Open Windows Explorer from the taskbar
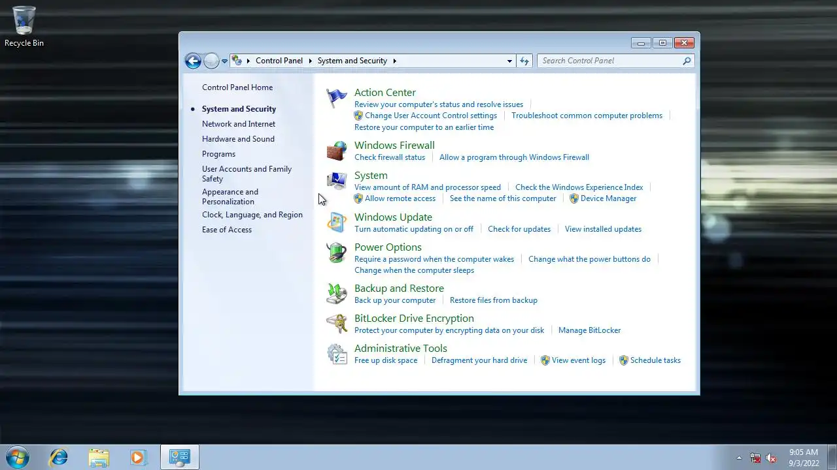 coord(99,458)
